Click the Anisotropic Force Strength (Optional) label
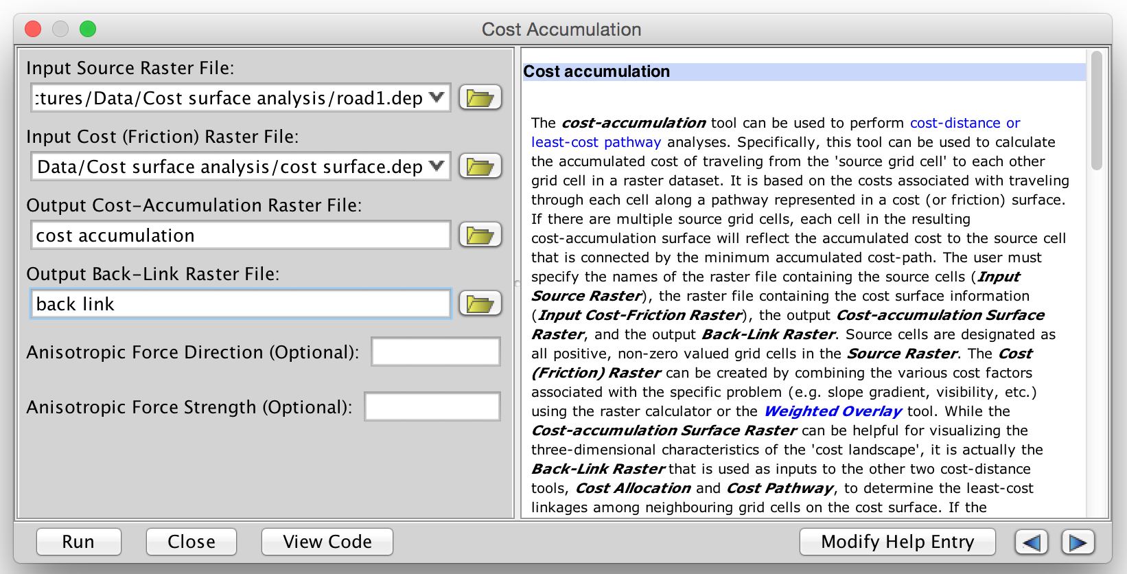Image resolution: width=1127 pixels, height=574 pixels. [189, 407]
